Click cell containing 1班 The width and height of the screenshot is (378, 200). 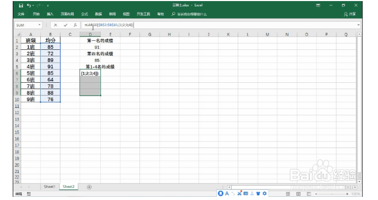point(31,47)
